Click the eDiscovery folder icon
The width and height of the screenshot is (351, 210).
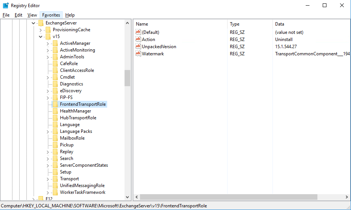click(x=55, y=91)
